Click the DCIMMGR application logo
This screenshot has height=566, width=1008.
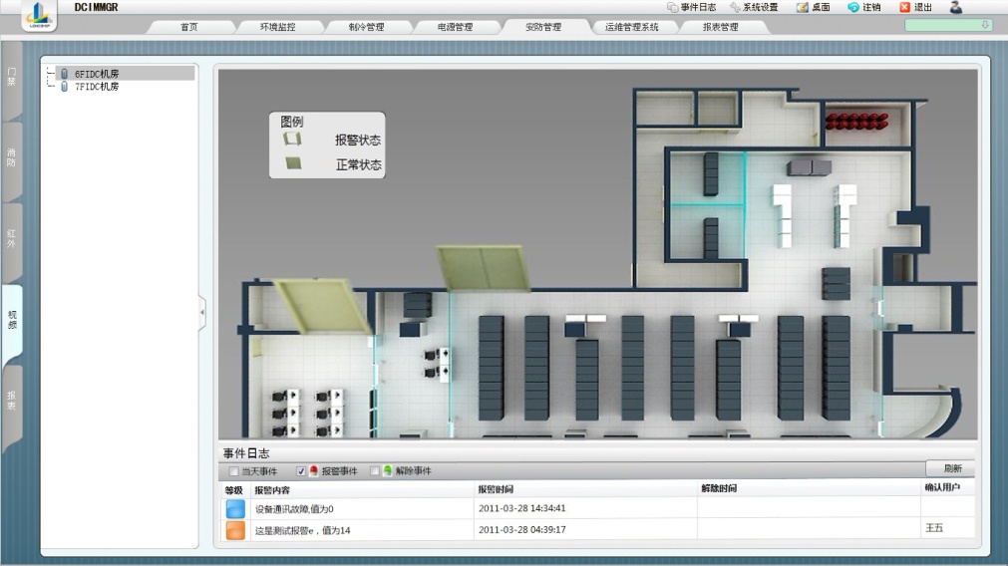click(39, 15)
